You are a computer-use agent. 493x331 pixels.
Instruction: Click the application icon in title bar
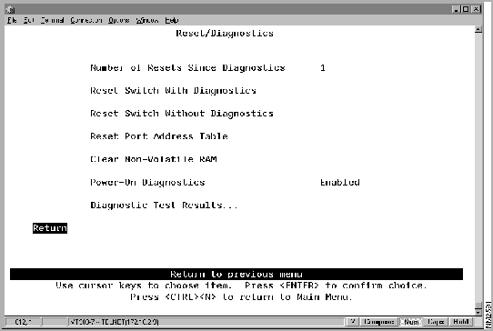tap(10, 9)
